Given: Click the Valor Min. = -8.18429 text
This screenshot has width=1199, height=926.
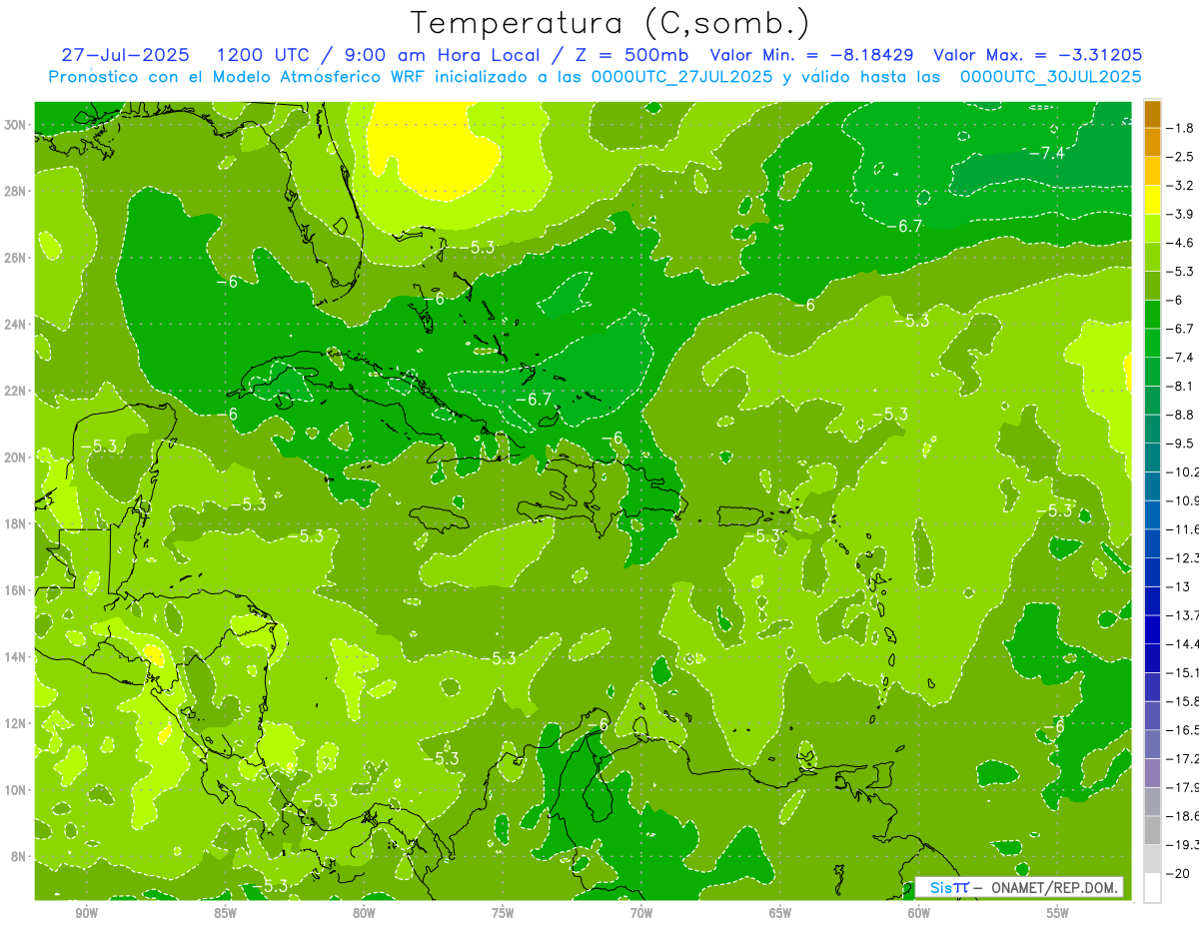Looking at the screenshot, I should [811, 55].
